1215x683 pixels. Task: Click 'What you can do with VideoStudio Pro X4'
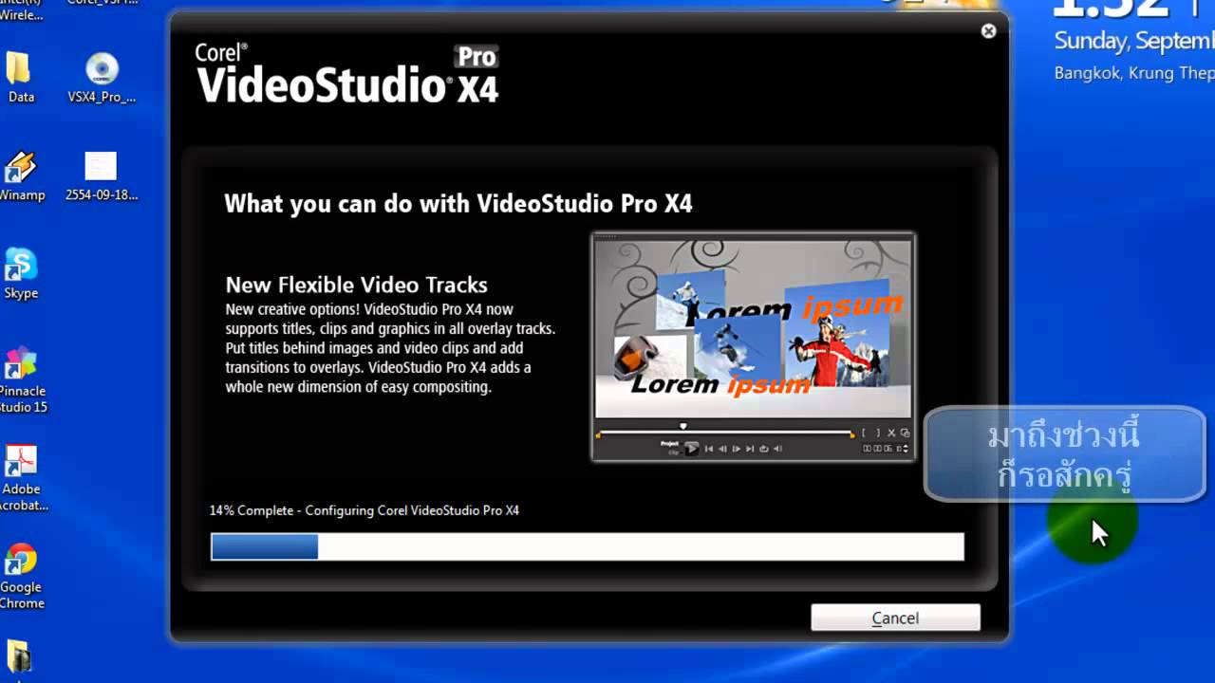[x=458, y=203]
